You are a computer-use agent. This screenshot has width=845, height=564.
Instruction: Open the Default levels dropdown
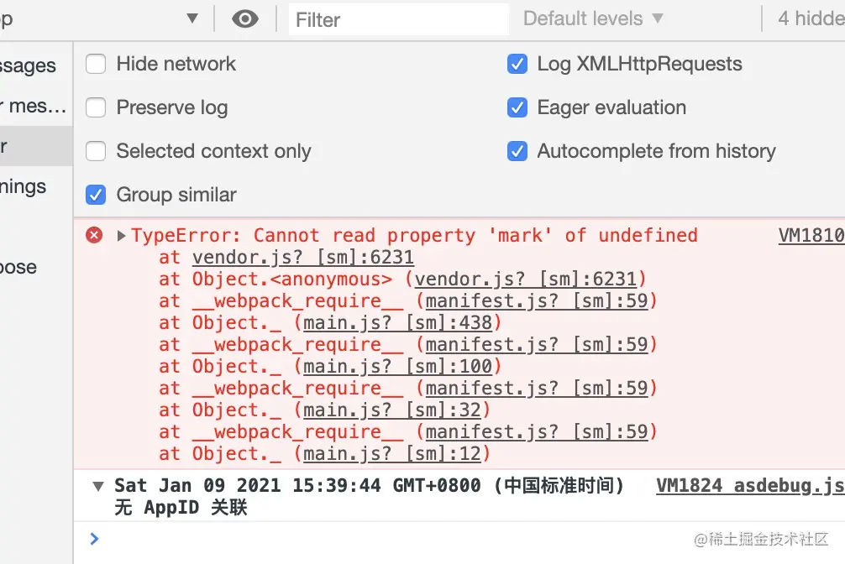[593, 18]
